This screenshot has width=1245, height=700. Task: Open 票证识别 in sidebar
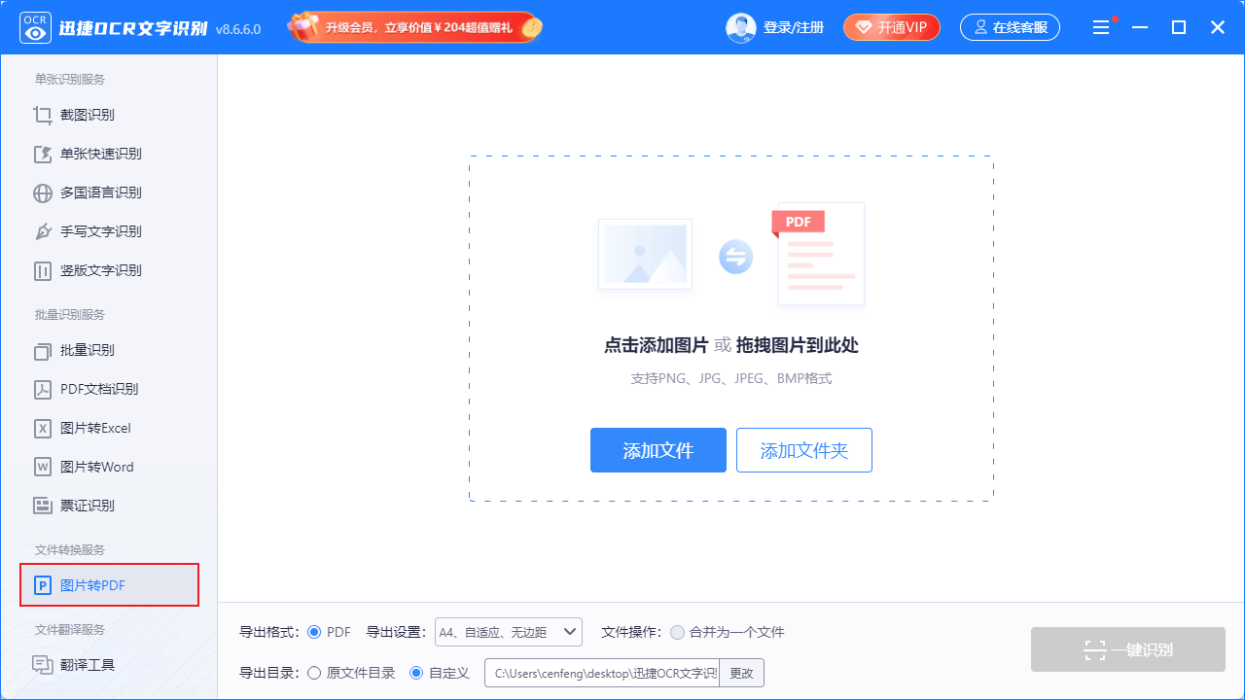pyautogui.click(x=109, y=506)
